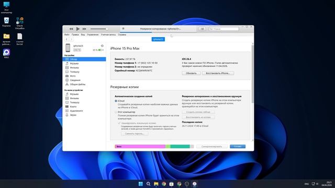Select the Этот компьютер backup radio button
Screen dimensions: 335x188
click(116, 112)
